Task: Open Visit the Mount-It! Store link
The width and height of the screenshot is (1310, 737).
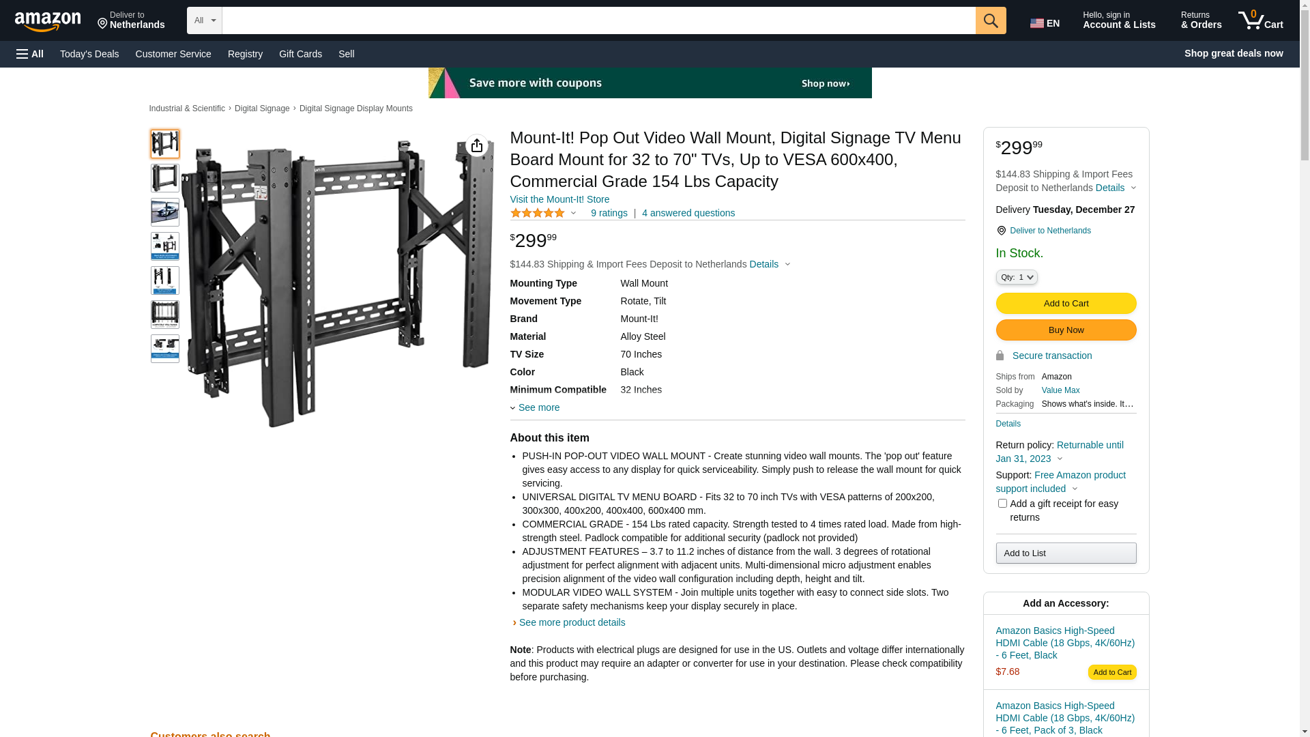Action: [x=559, y=199]
